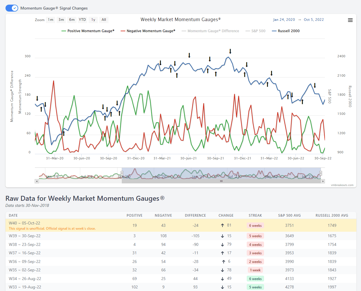Toggle Momentum Gauge Signal Changes switch
Viewport: 361px width, 291px height.
[12, 8]
